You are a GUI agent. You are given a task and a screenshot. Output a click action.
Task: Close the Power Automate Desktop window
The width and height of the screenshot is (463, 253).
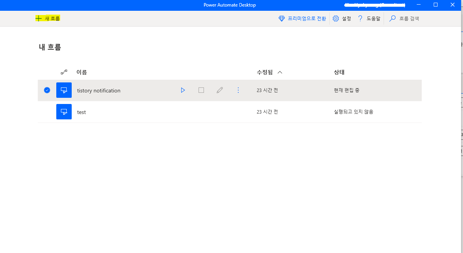[453, 5]
